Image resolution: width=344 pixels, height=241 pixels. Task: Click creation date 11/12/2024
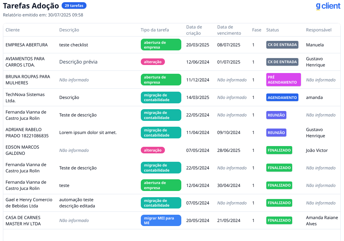pyautogui.click(x=198, y=80)
